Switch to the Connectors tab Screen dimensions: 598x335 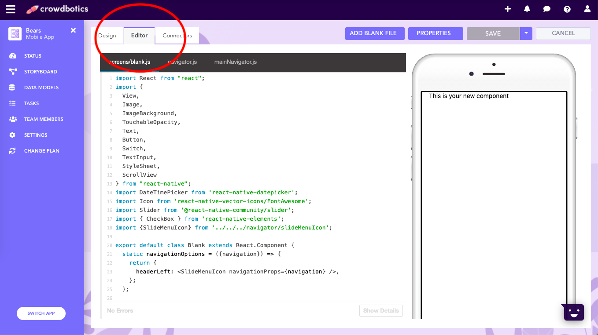(x=177, y=36)
